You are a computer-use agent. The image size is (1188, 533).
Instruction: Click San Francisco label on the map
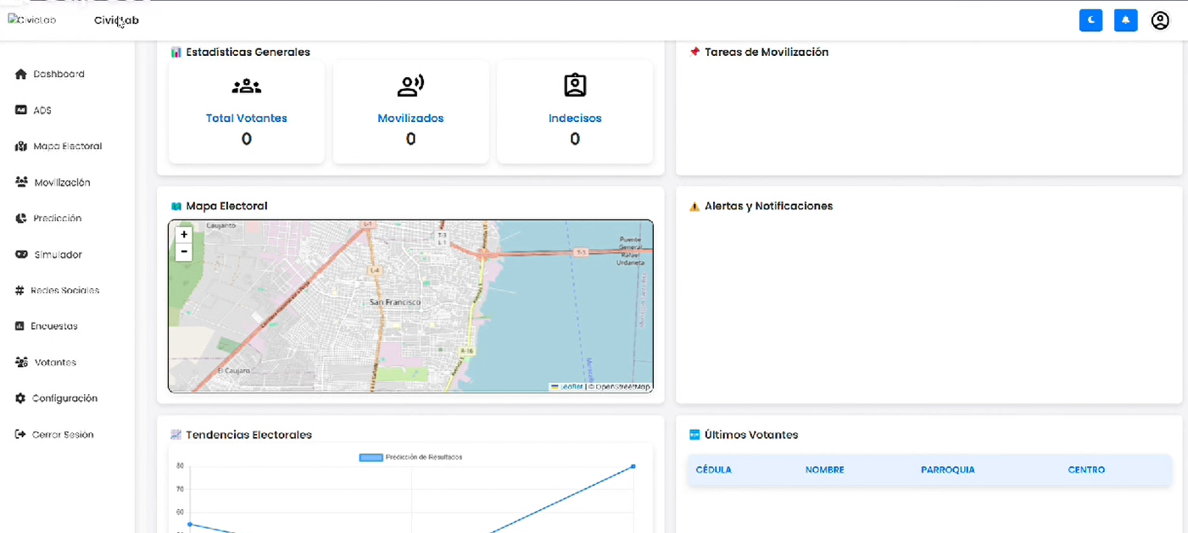(395, 303)
